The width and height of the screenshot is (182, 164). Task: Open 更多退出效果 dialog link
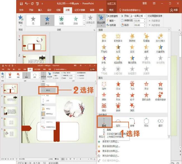pos(109,151)
